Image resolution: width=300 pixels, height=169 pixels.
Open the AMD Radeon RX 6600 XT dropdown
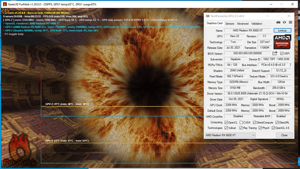(230, 135)
